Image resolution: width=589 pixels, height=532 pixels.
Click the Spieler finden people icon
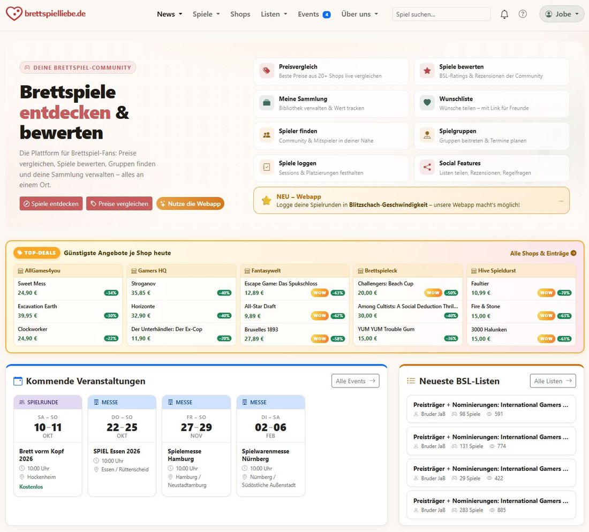tap(267, 135)
